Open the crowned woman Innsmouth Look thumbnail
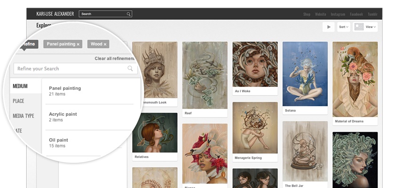This screenshot has height=188, width=403. [155, 70]
